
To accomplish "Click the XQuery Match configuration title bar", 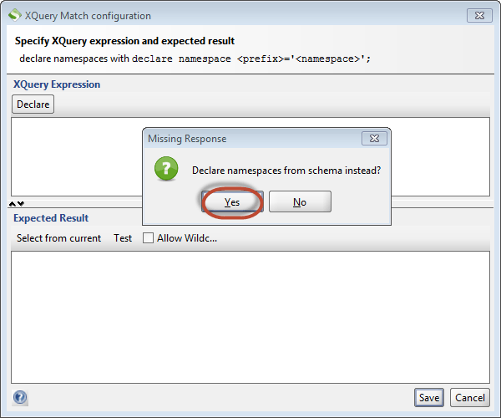I will [250, 16].
